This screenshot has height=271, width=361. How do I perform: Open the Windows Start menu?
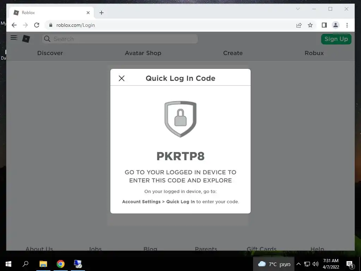(8, 264)
